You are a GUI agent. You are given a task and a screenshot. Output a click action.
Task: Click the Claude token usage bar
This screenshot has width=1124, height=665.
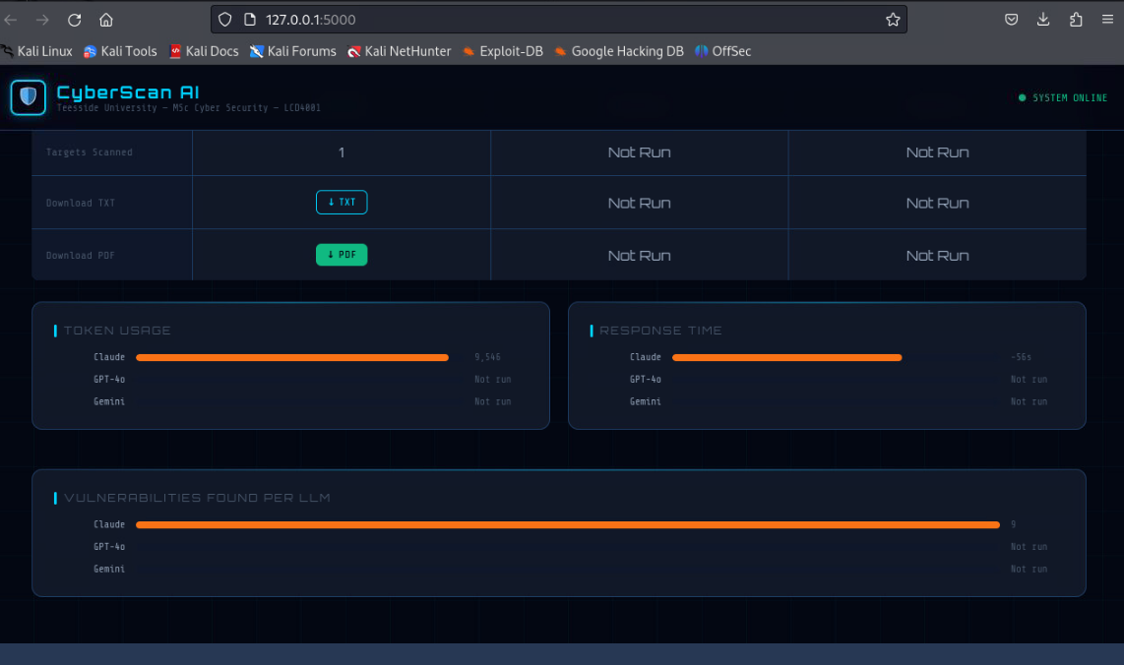(291, 357)
